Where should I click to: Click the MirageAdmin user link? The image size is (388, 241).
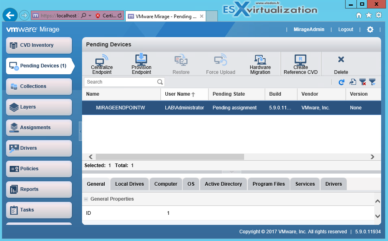pos(309,29)
